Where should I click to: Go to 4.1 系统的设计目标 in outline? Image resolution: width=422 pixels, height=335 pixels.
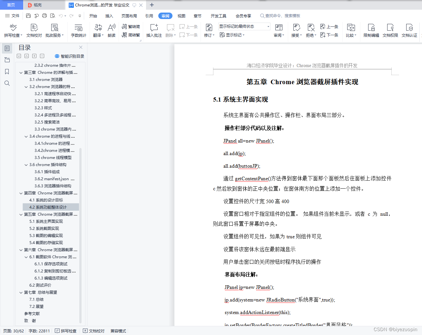(46, 200)
